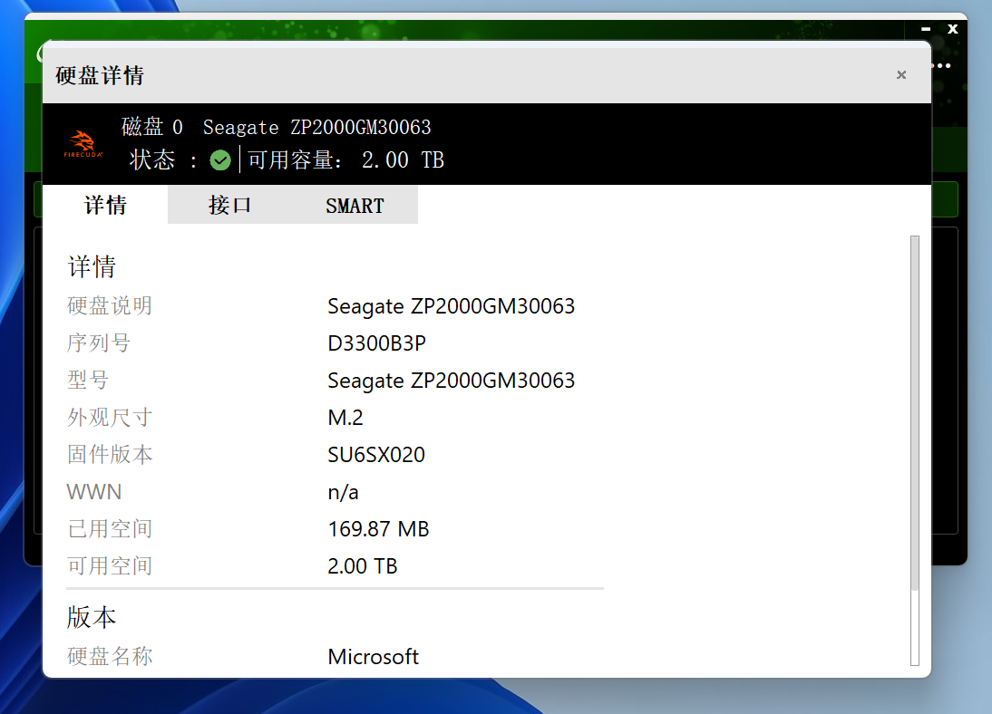Click the 版本 section heading
The width and height of the screenshot is (992, 714).
[92, 617]
